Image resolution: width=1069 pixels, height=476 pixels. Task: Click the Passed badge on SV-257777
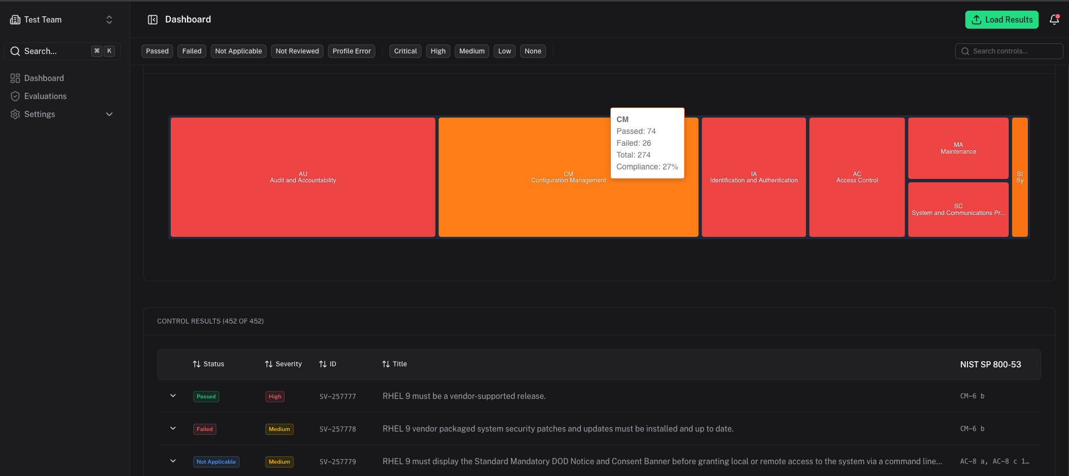(x=206, y=397)
